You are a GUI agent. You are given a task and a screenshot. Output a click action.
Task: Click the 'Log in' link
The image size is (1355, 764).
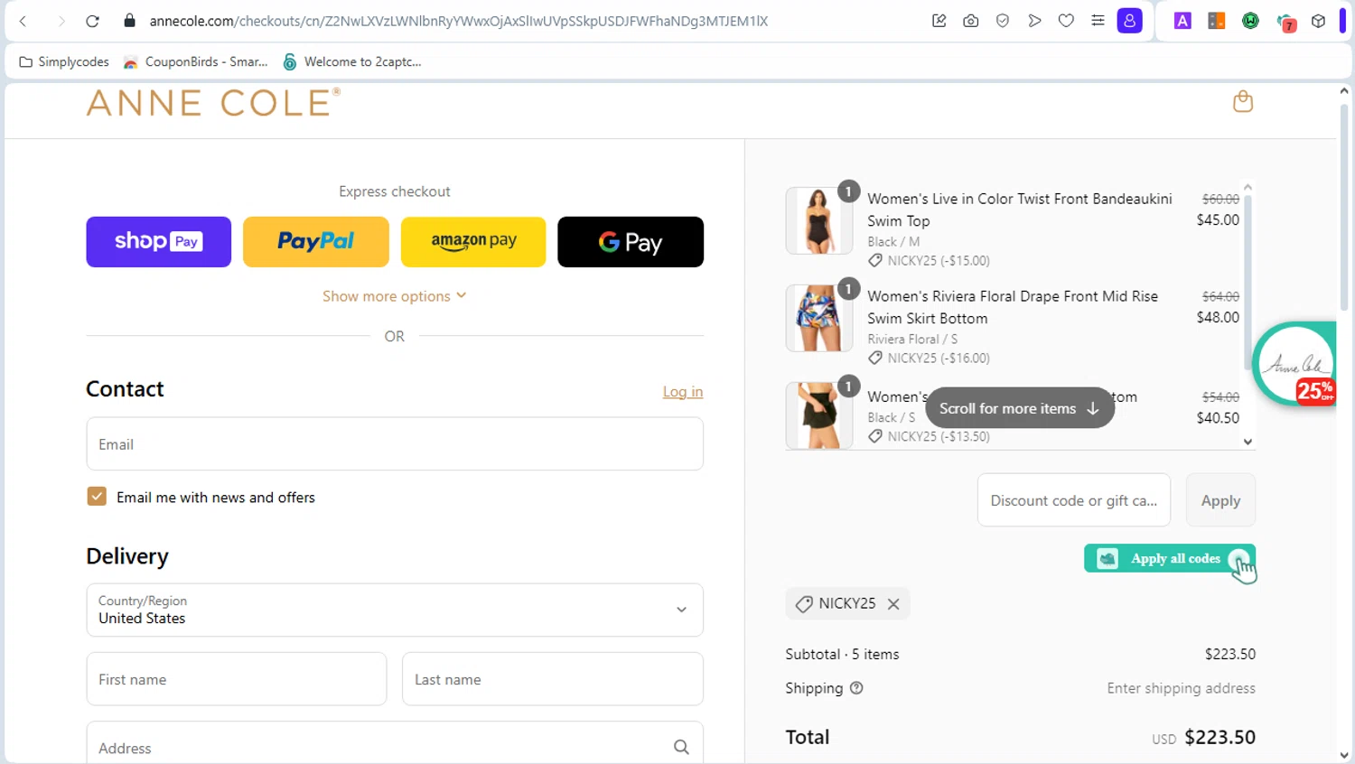[683, 392]
